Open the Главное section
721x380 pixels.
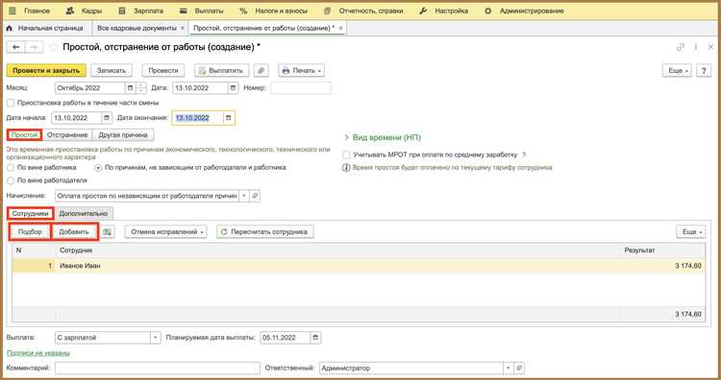coord(37,11)
